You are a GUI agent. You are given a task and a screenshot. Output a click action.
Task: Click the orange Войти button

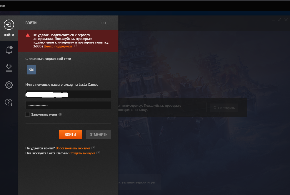click(70, 135)
